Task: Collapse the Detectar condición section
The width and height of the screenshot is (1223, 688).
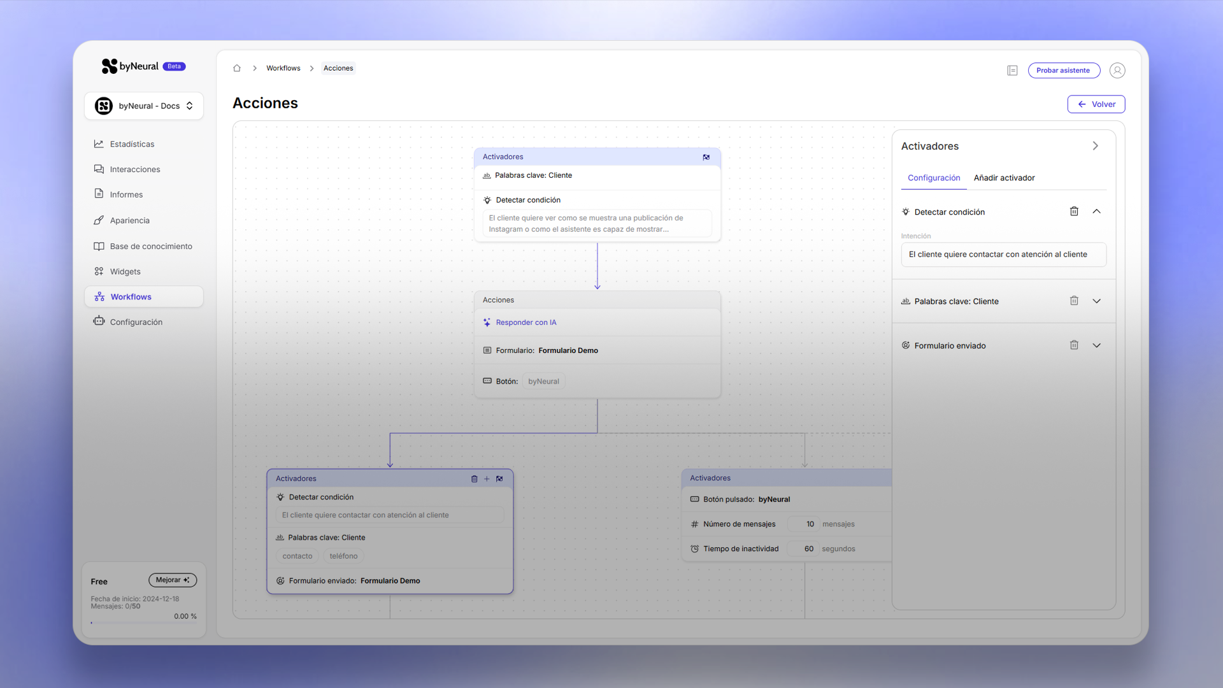Action: tap(1097, 211)
